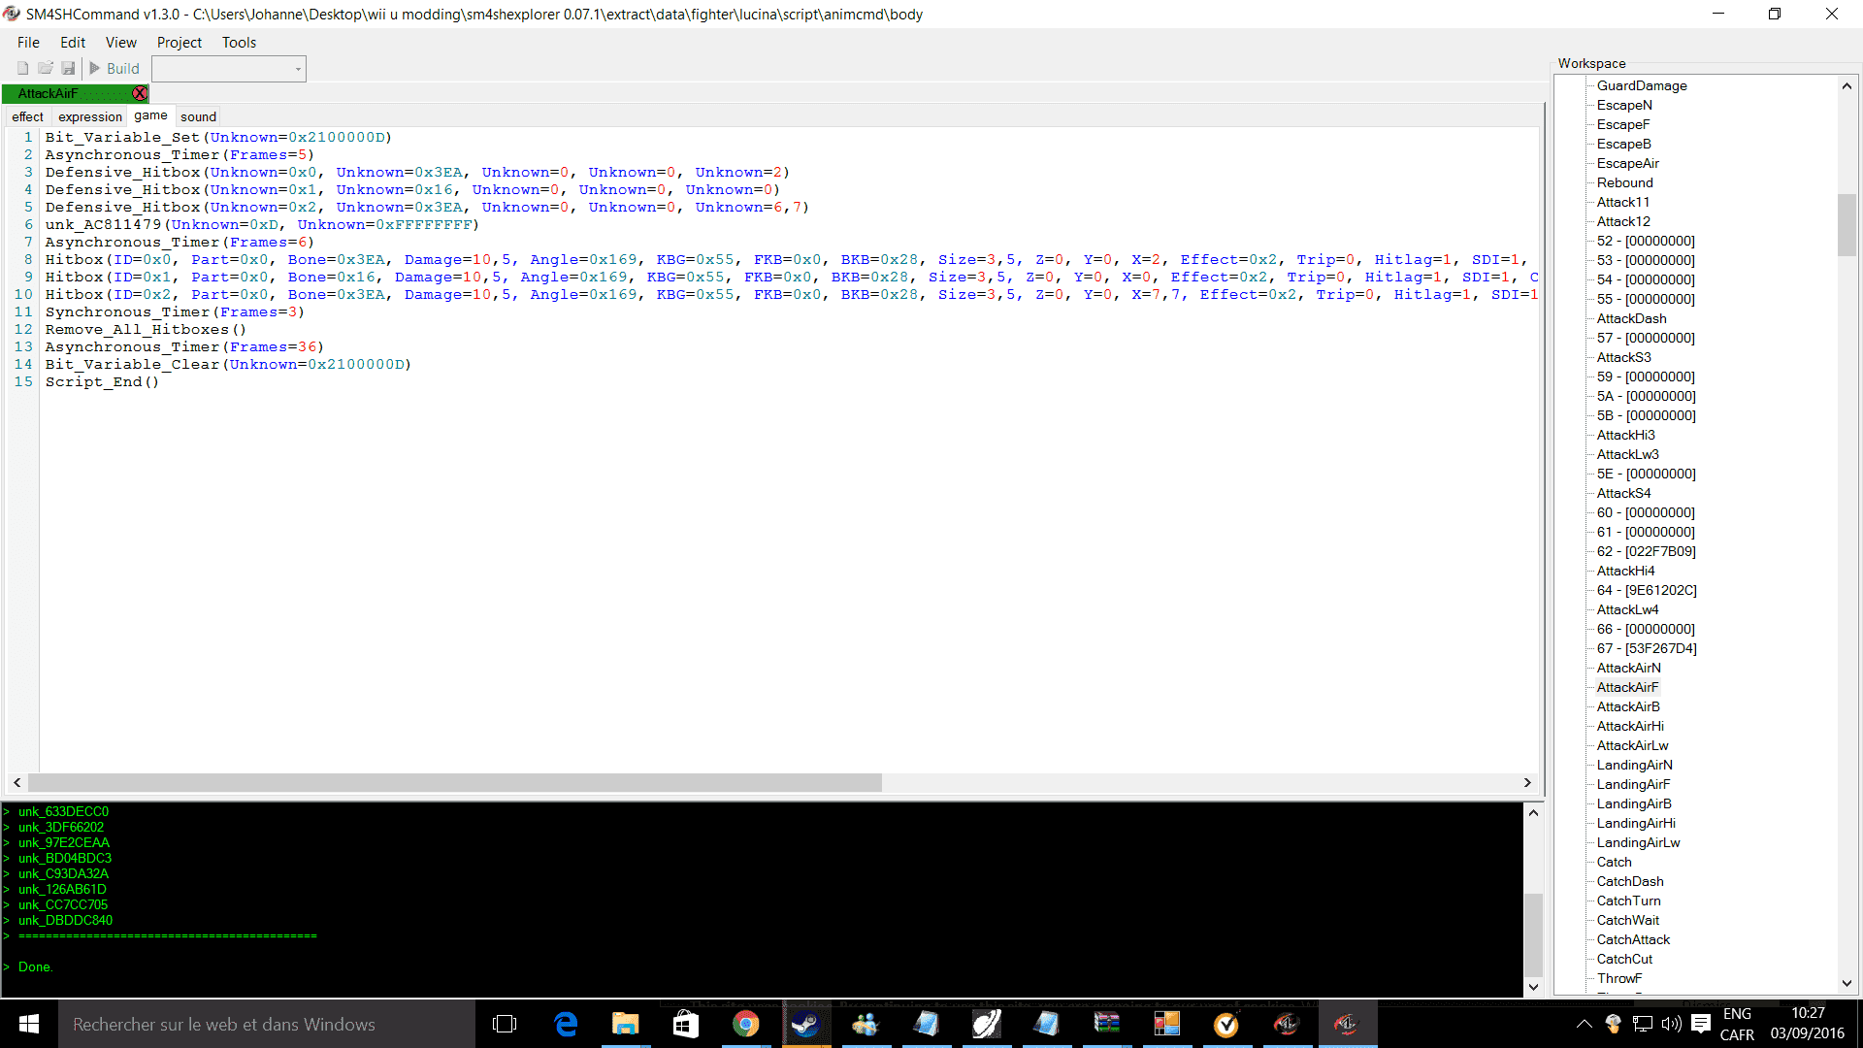1863x1048 pixels.
Task: Select the 62 - [022F7B09] entry
Action: tap(1647, 551)
